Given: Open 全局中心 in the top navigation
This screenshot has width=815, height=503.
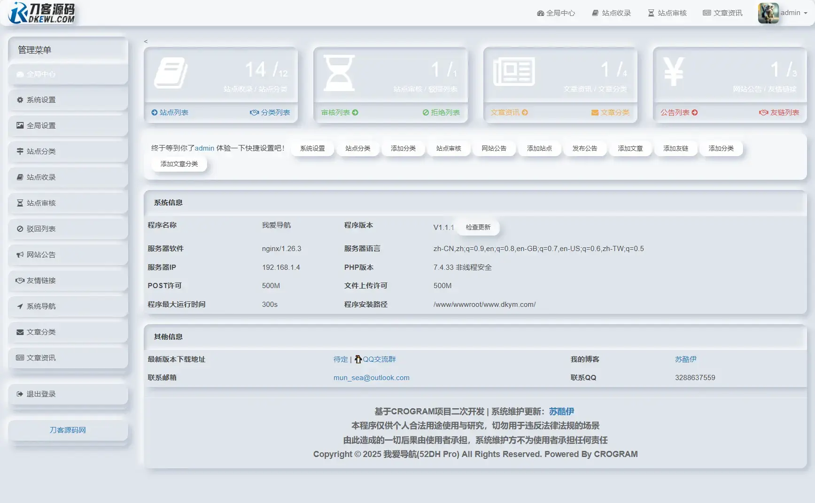Looking at the screenshot, I should 556,13.
